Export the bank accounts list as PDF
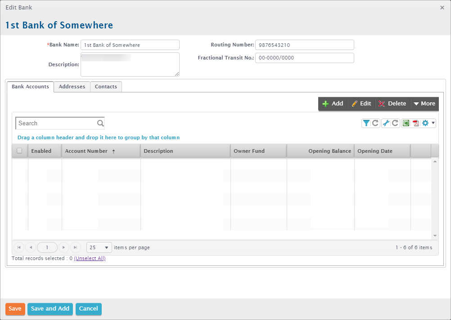This screenshot has height=320, width=451. (415, 123)
